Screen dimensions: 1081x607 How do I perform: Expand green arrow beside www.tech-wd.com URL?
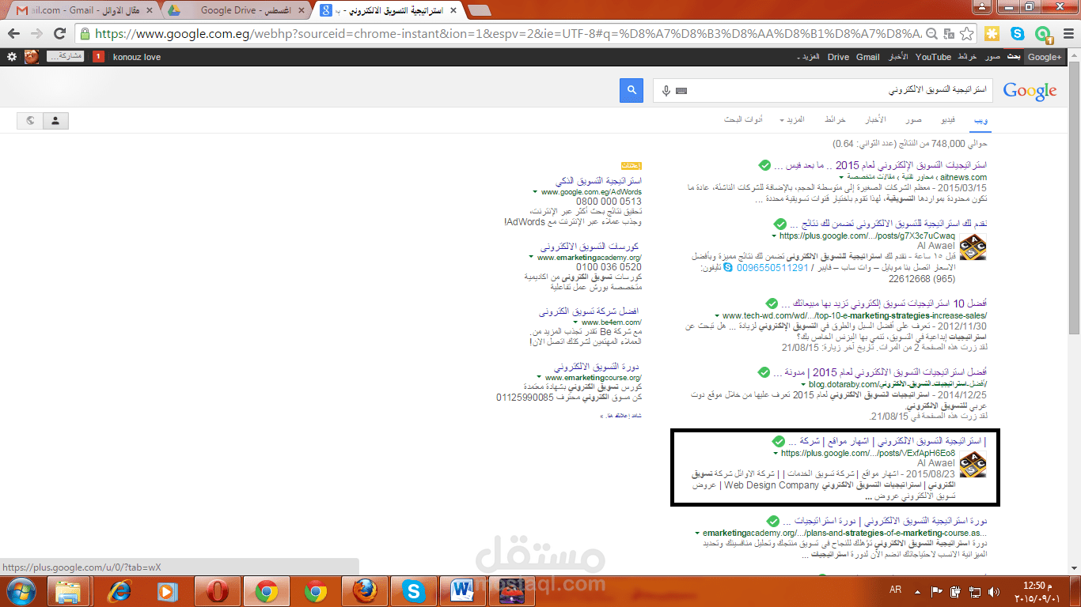(x=716, y=316)
